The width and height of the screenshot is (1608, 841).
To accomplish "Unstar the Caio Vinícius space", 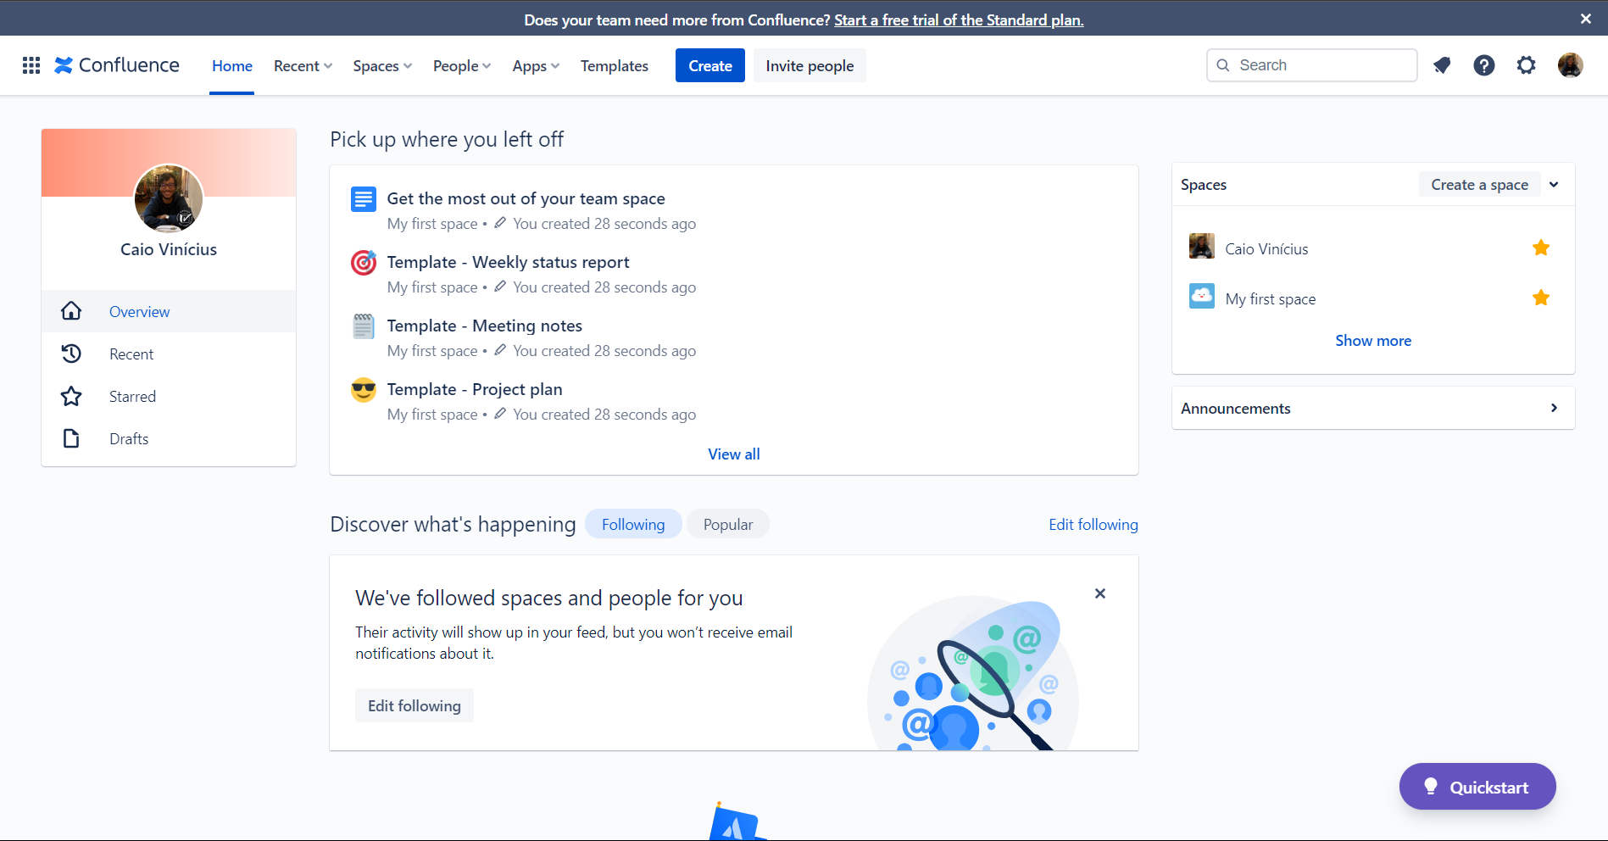I will tap(1541, 248).
